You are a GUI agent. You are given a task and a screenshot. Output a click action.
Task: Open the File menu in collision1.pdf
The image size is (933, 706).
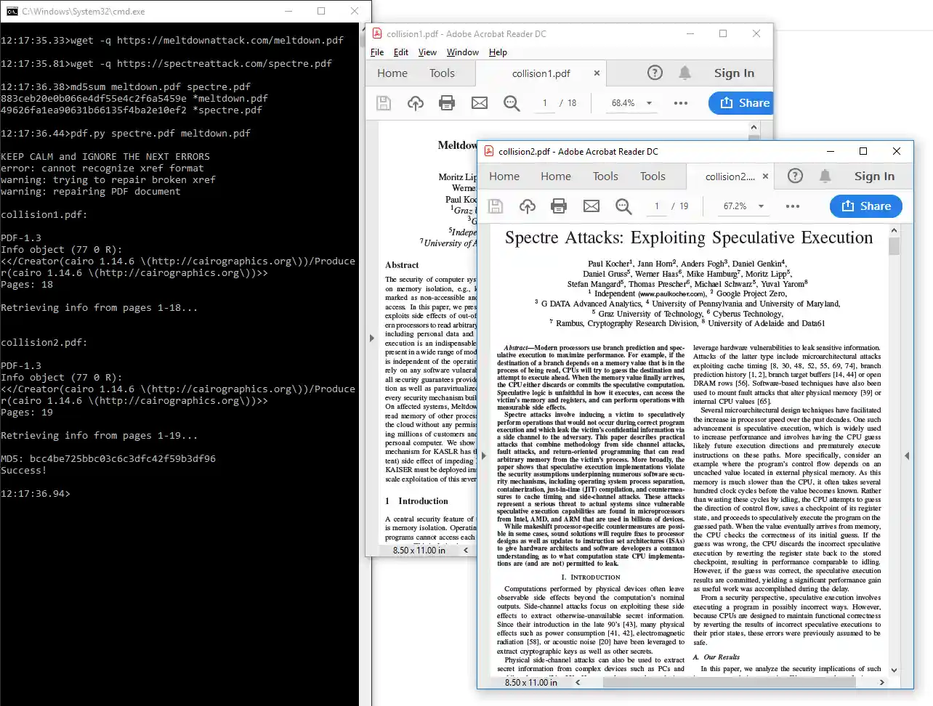(x=377, y=52)
